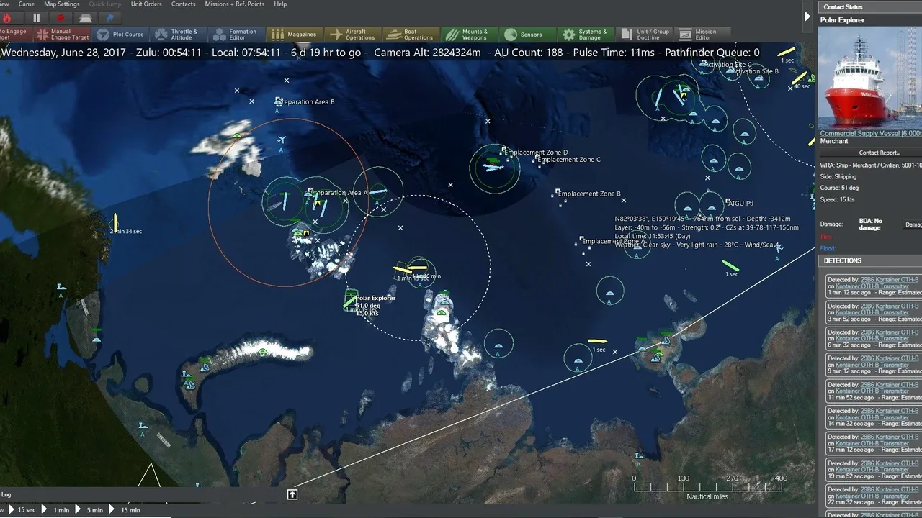Open Commercial Supply Vessel database link
The height and width of the screenshot is (518, 922).
pos(870,133)
